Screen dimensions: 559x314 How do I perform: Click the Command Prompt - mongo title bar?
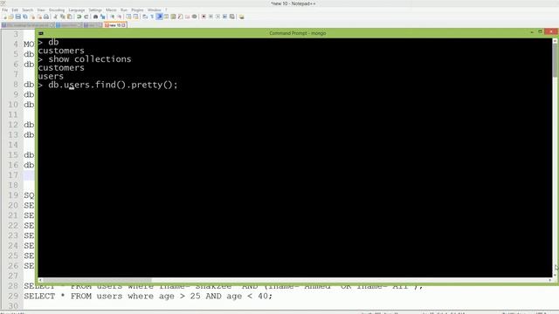pyautogui.click(x=297, y=33)
